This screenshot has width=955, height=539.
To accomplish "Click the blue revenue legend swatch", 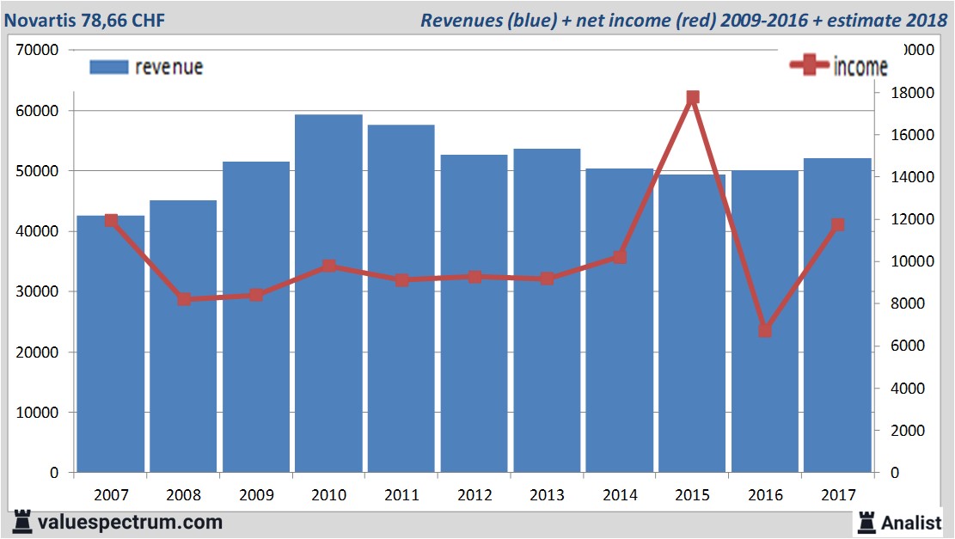I will coord(108,67).
